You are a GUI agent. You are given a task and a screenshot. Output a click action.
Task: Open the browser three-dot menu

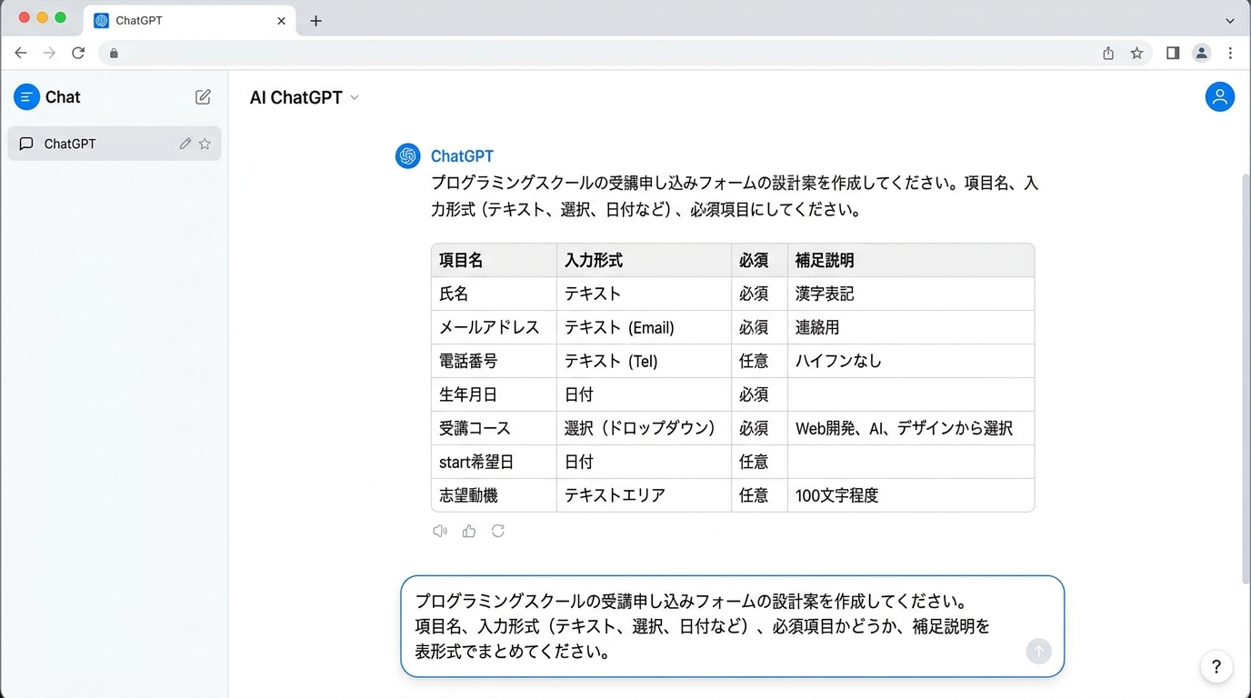1230,54
